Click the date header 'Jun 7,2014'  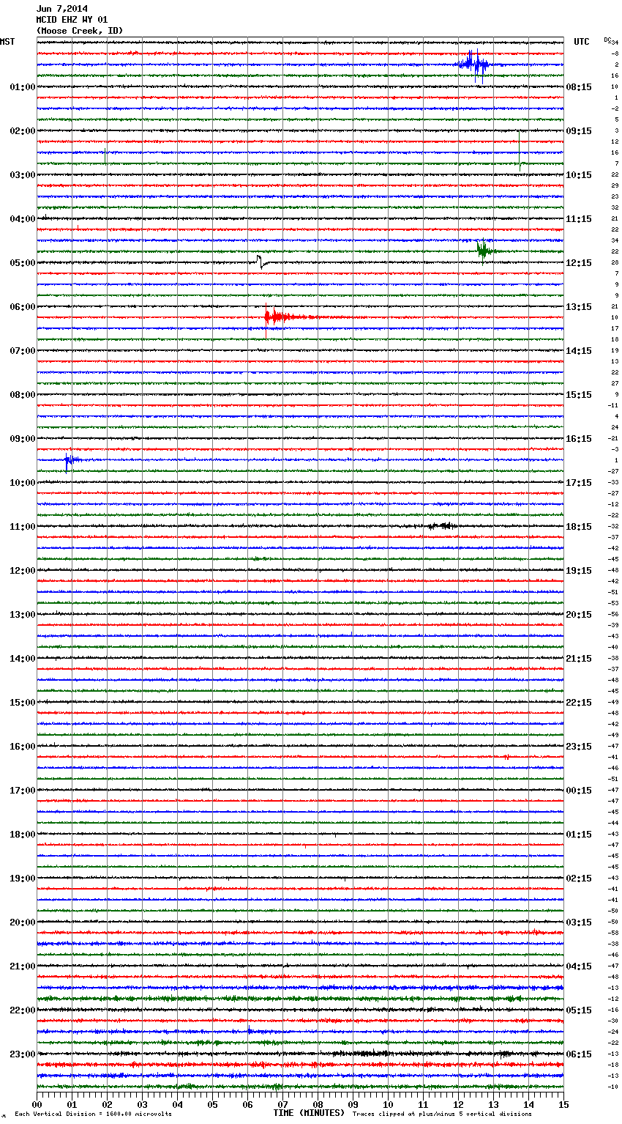[62, 9]
